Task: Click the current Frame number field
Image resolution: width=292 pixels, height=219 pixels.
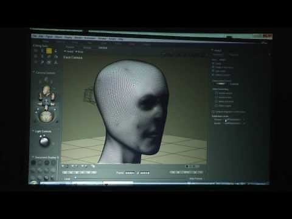Action: click(130, 173)
